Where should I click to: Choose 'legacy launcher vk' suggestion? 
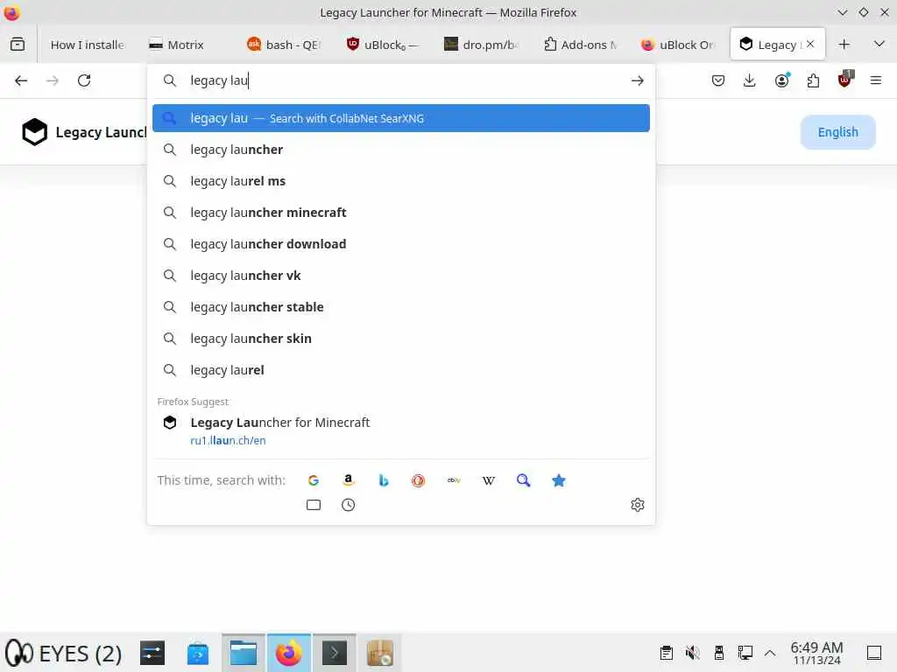tap(401, 276)
